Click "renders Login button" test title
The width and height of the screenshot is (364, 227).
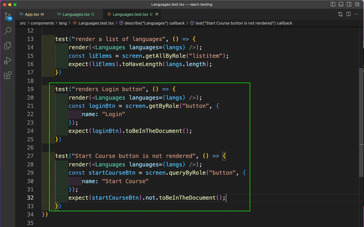point(108,89)
